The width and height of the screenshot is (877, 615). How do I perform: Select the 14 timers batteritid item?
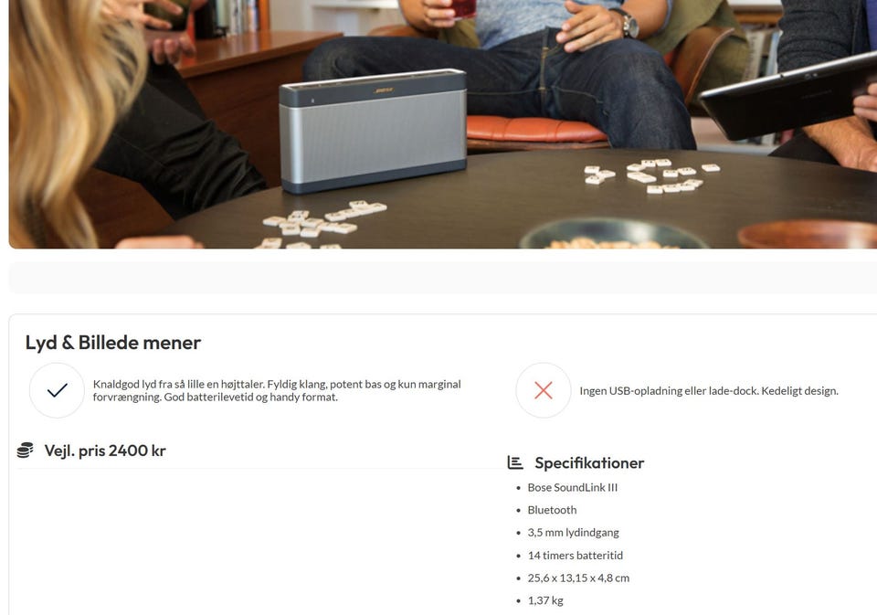[x=575, y=555]
